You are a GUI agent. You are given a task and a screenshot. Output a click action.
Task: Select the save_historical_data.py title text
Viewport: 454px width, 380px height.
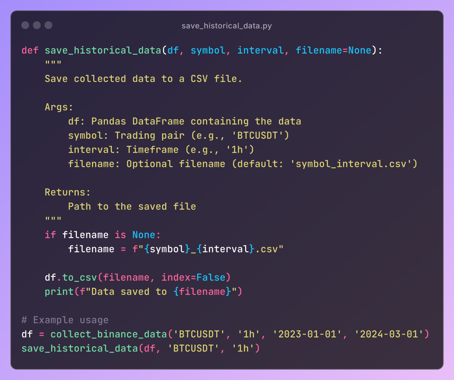point(227,25)
